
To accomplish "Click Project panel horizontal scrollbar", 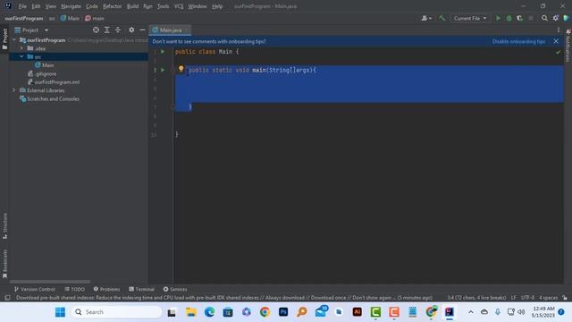I will [50, 282].
